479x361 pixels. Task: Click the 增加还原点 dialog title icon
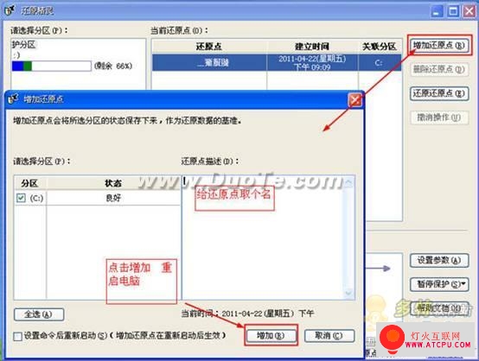point(13,98)
